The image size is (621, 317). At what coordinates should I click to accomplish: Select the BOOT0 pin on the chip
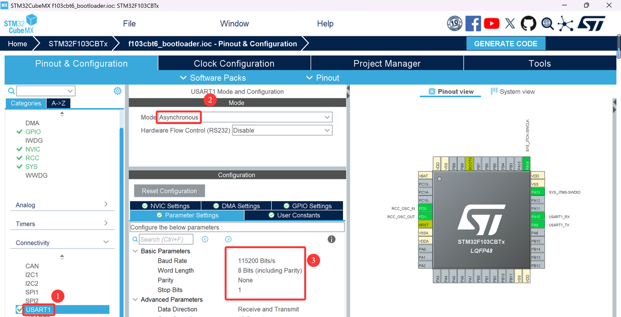click(x=469, y=163)
